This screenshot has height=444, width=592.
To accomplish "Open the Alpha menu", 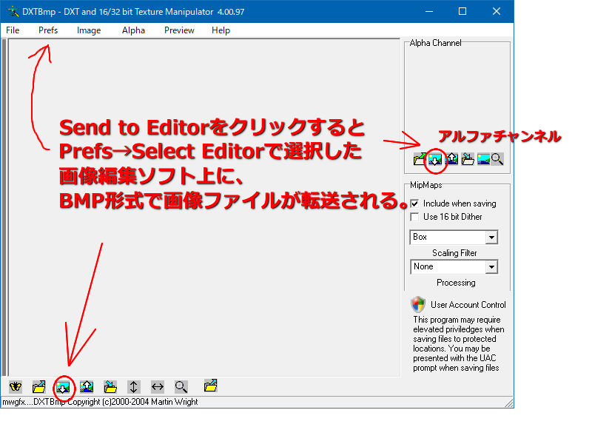I will pyautogui.click(x=133, y=30).
